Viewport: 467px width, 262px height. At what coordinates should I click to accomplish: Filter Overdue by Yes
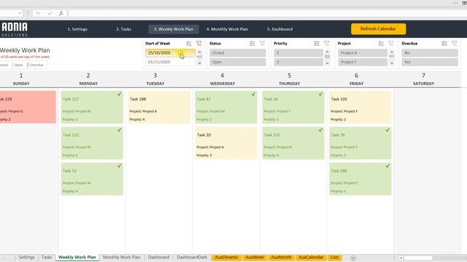point(430,62)
